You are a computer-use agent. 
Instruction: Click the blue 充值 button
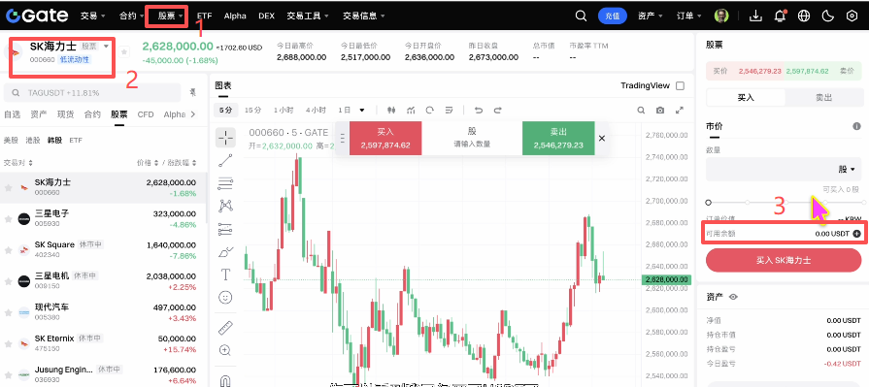(613, 16)
